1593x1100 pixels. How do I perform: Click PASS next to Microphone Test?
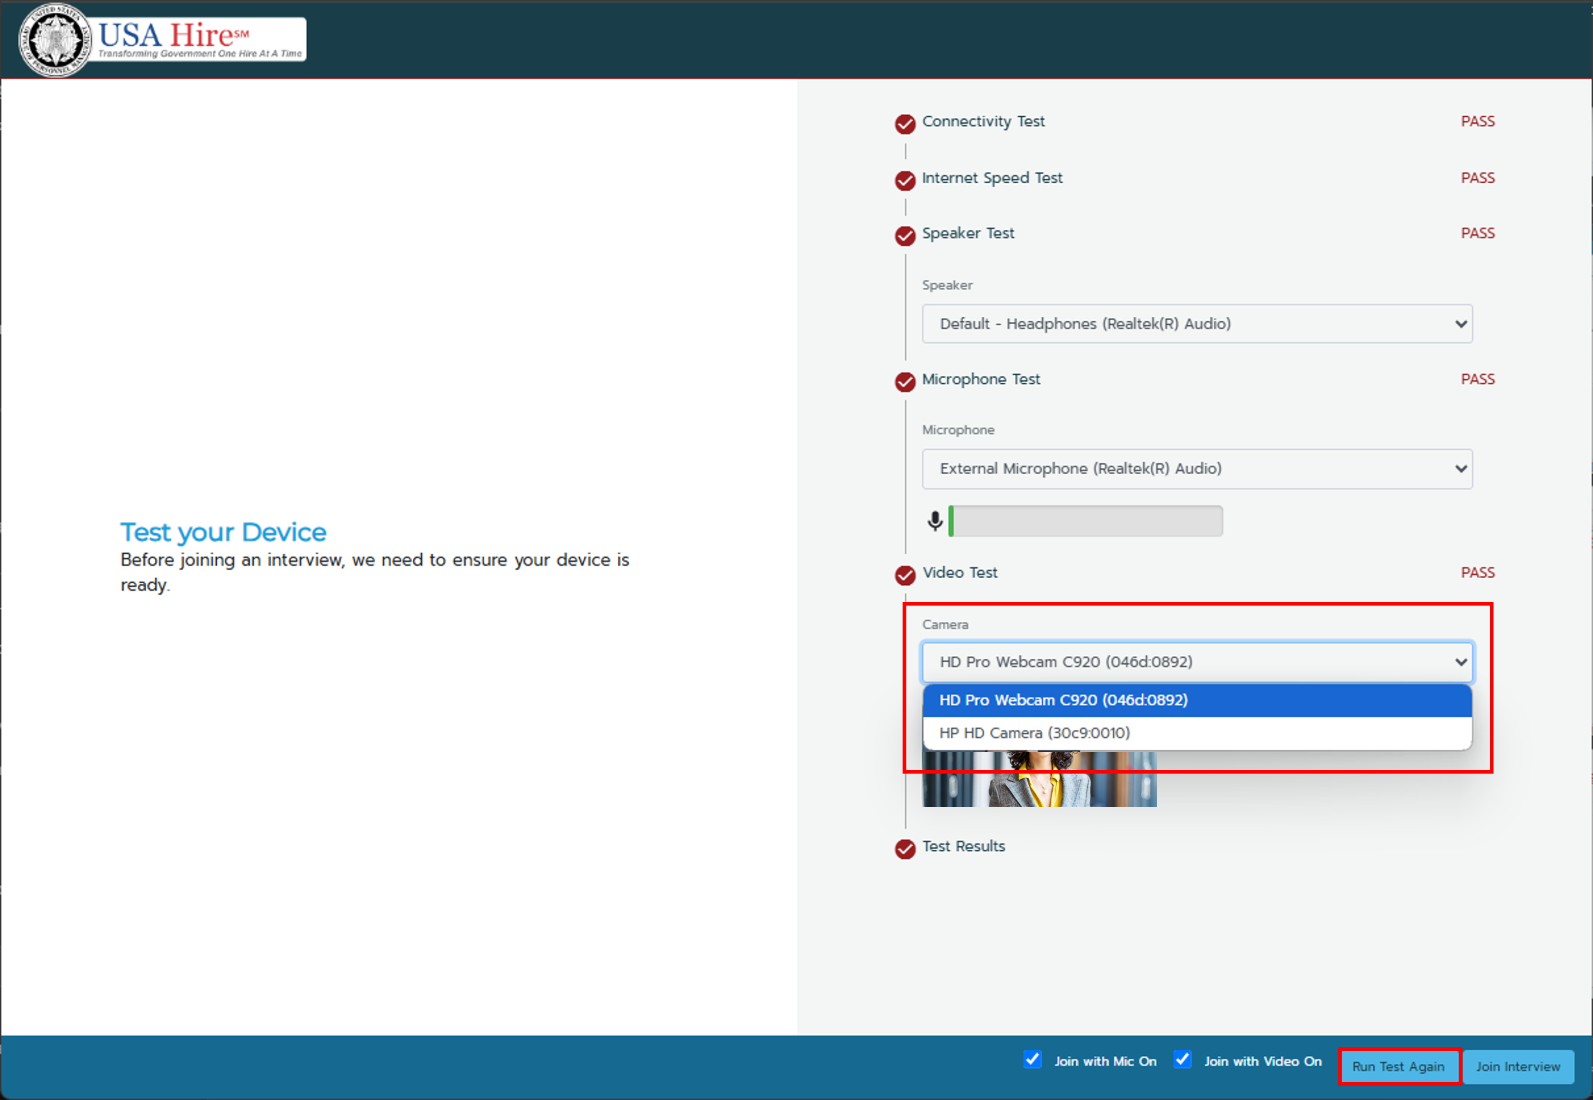(x=1478, y=379)
